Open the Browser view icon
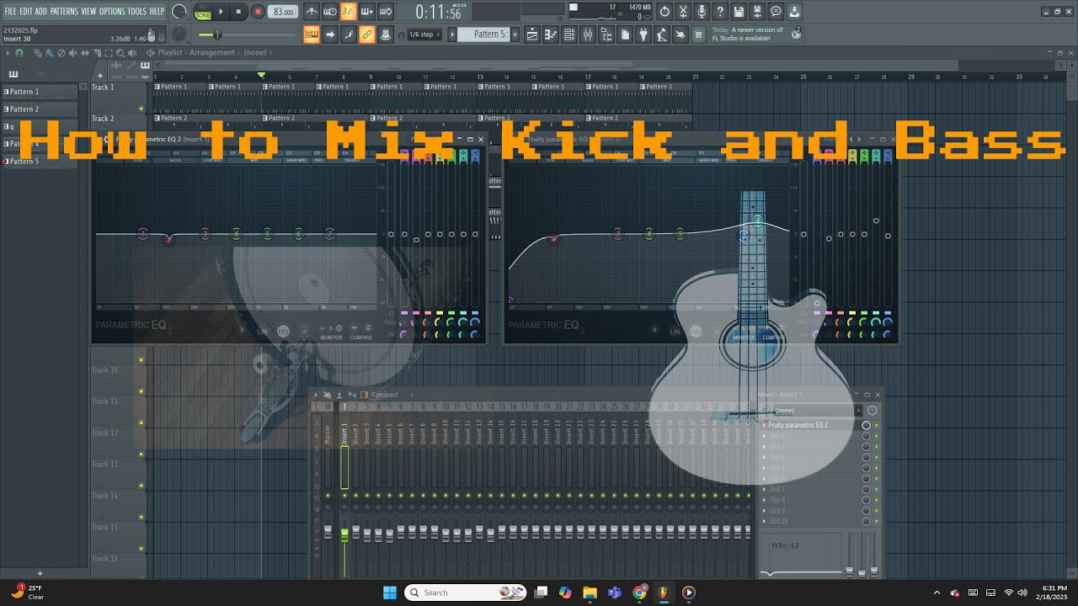 [606, 35]
